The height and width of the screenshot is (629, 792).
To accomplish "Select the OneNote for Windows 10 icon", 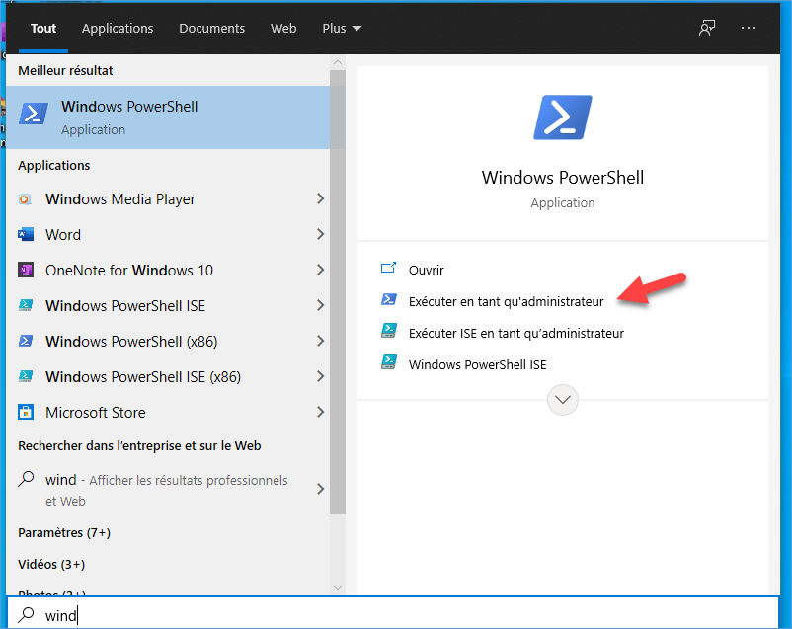I will [26, 271].
